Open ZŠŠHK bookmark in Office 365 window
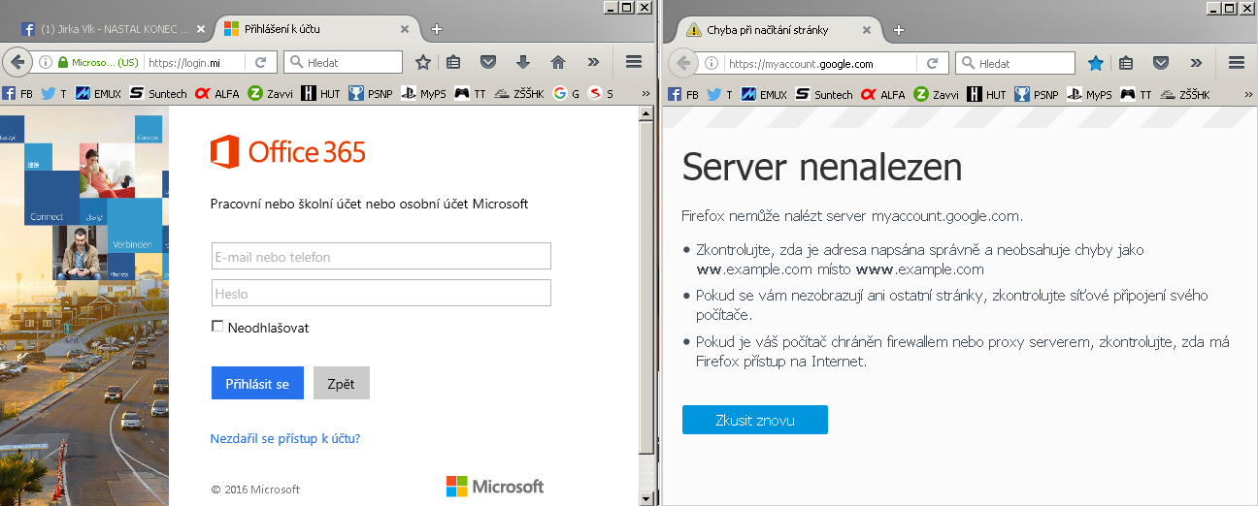Image resolution: width=1258 pixels, height=506 pixels. 520,94
